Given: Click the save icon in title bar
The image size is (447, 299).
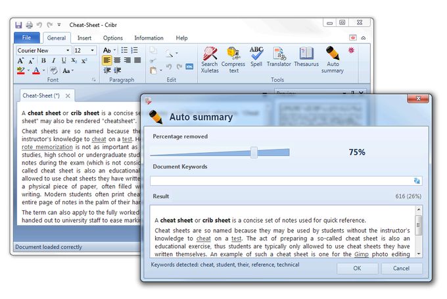Looking at the screenshot, I should point(18,25).
